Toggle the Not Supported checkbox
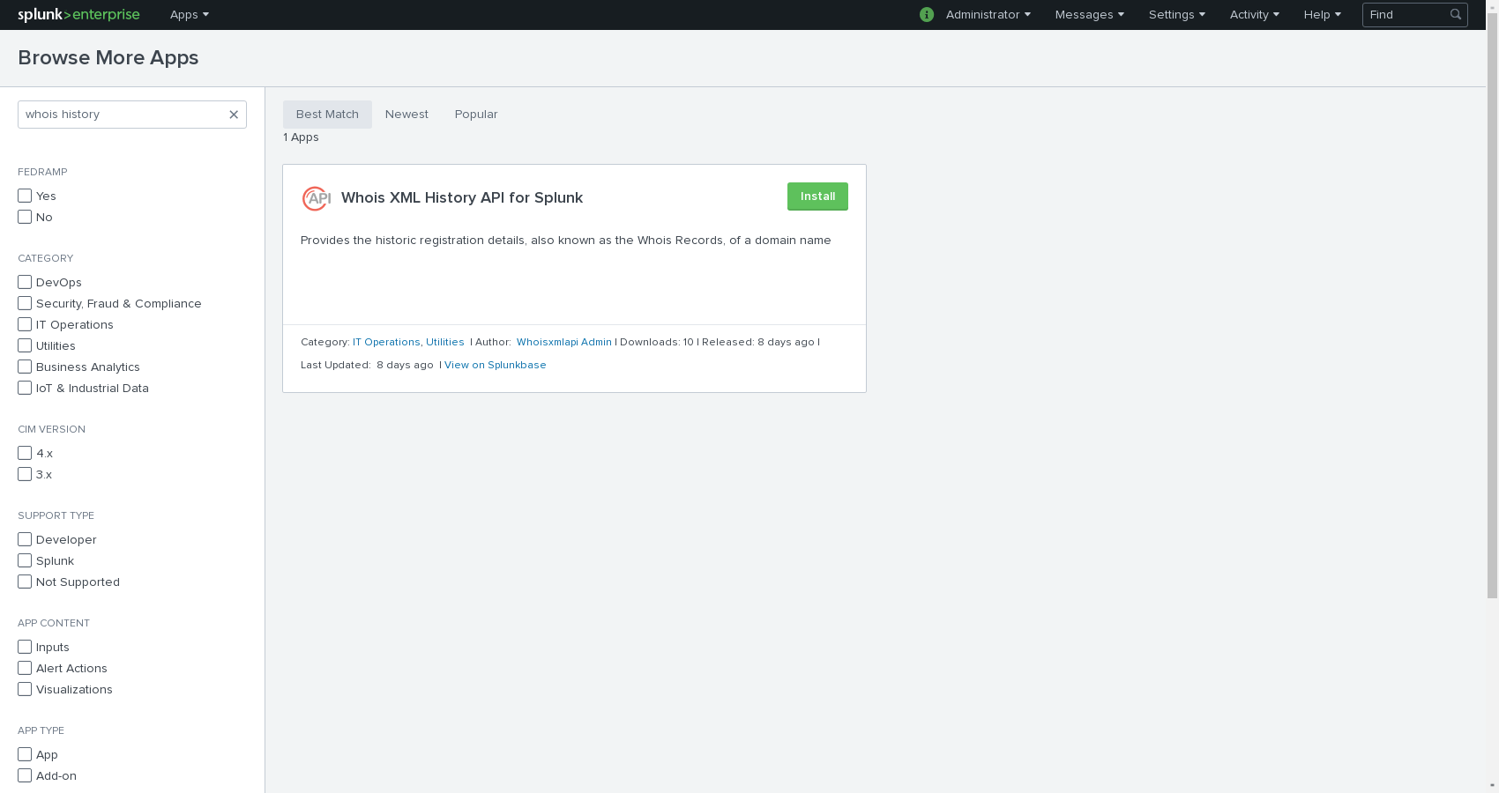 25,582
